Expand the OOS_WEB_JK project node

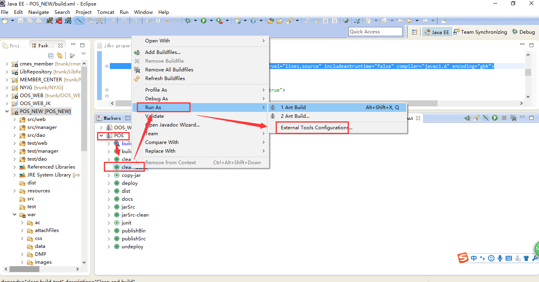7,104
